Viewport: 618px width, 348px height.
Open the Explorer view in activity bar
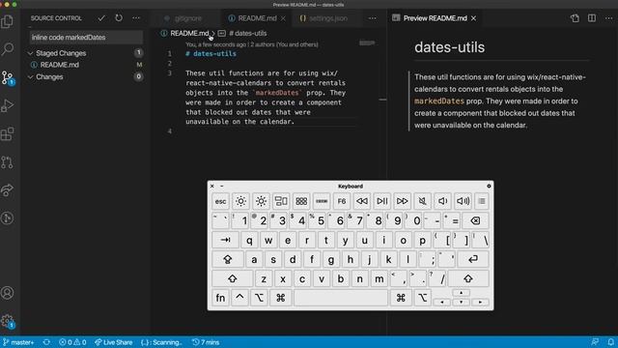click(7, 21)
